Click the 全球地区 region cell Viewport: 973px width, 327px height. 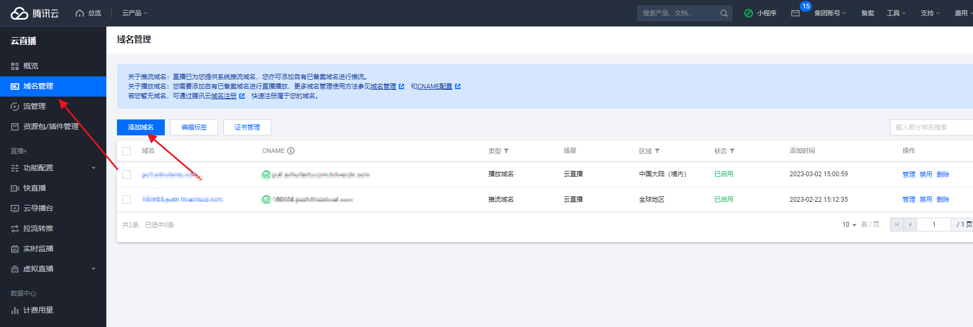point(651,200)
